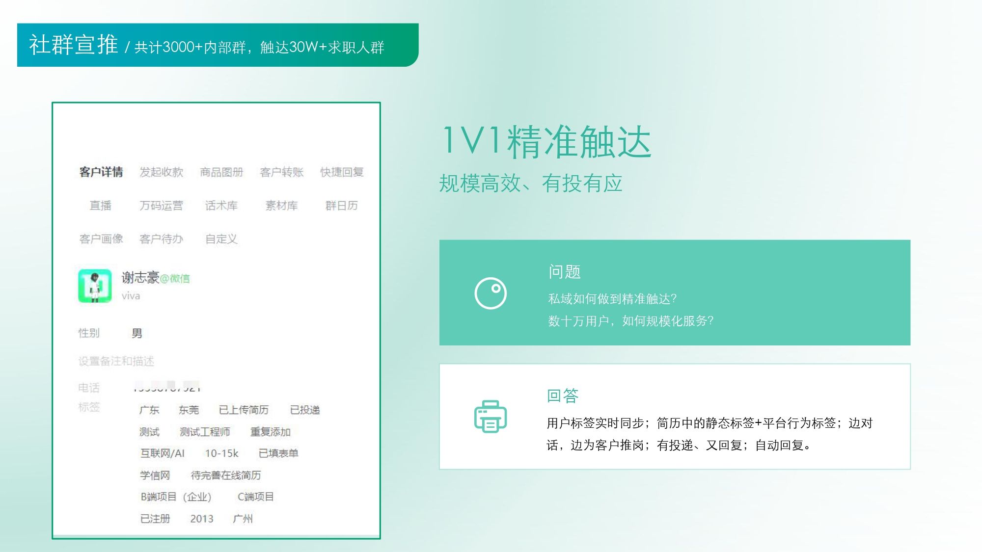The width and height of the screenshot is (982, 552).
Task: Open the 商品图册 tab
Action: [x=221, y=172]
